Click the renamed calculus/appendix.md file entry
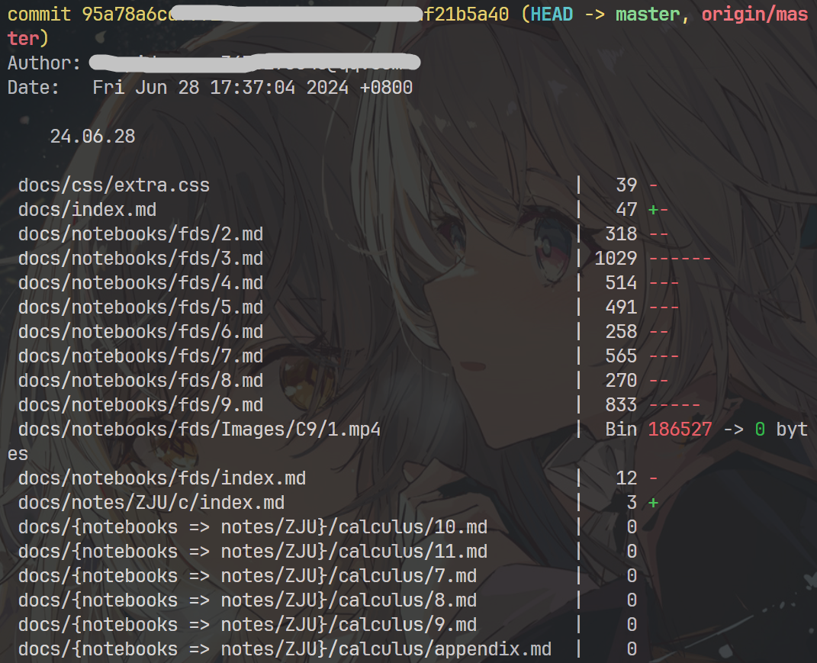 [285, 649]
